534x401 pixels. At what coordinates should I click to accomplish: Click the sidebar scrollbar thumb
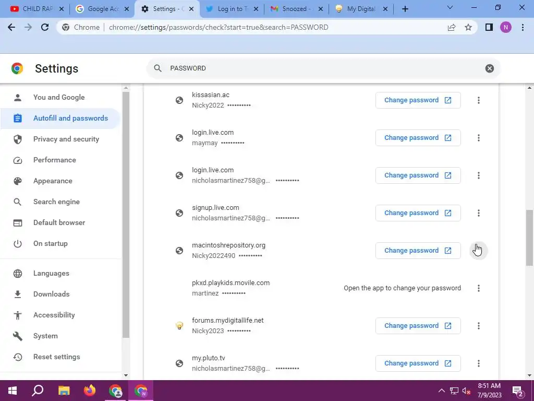click(126, 215)
